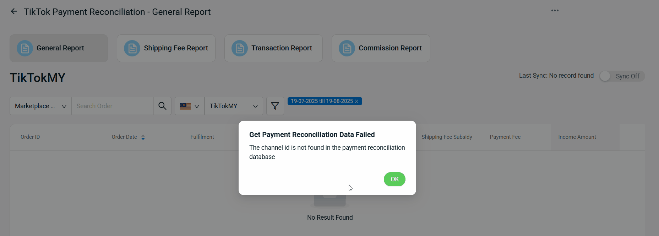Expand the Marketplace search type dropdown
This screenshot has height=236, width=659.
pos(40,106)
